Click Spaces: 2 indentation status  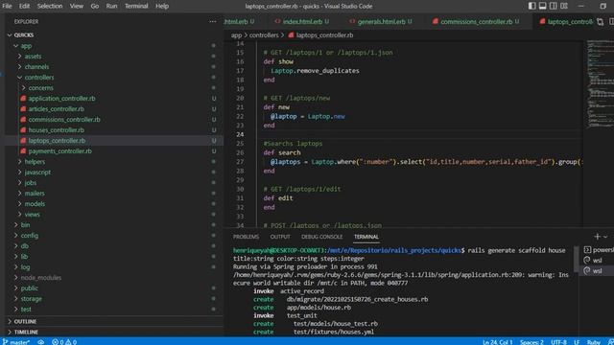[x=531, y=342]
